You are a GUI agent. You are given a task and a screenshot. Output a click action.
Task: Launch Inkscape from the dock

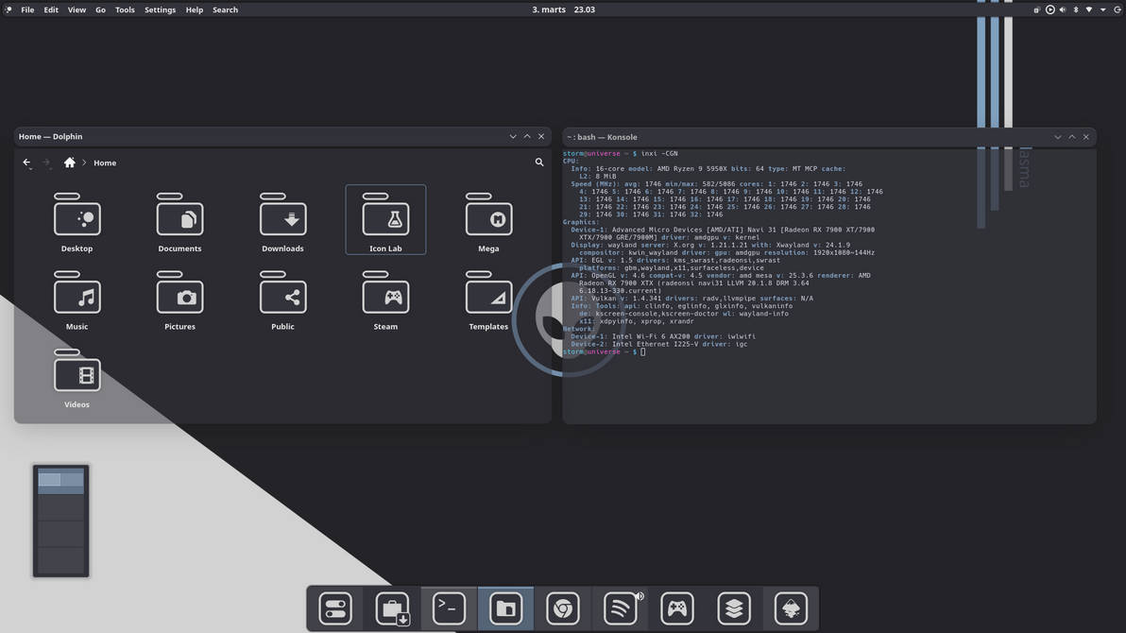click(x=791, y=608)
